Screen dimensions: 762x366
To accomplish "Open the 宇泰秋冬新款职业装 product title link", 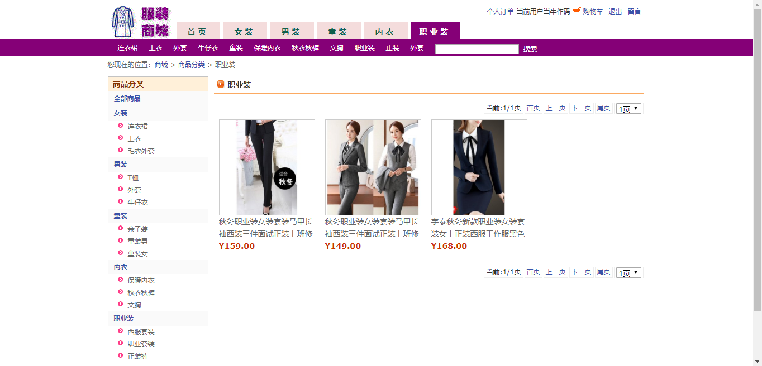I will coord(478,228).
